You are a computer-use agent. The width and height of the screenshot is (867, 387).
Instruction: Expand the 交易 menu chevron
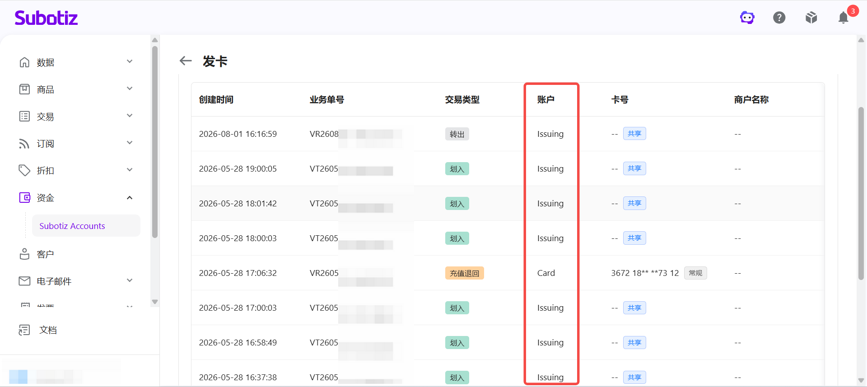point(130,116)
